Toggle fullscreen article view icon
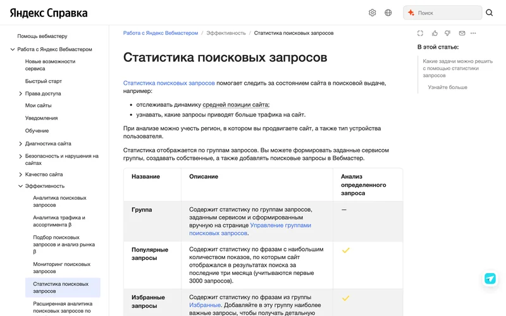 click(420, 33)
